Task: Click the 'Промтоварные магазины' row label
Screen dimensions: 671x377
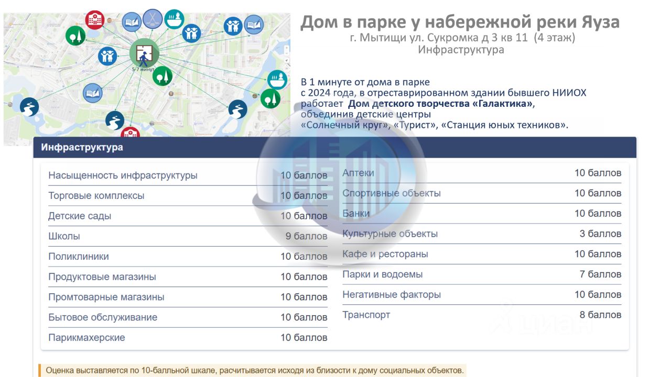Action: point(106,297)
